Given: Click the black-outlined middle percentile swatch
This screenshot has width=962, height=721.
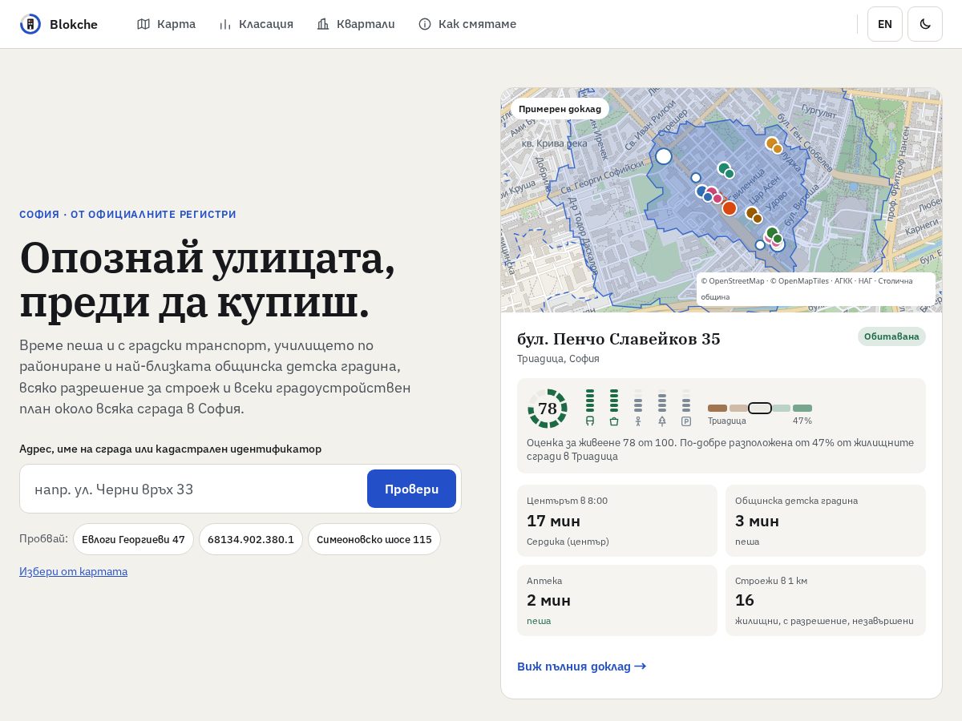Looking at the screenshot, I should tap(760, 409).
